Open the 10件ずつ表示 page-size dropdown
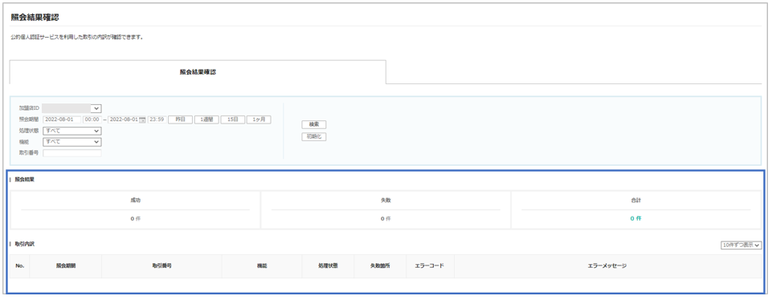This screenshot has width=772, height=300. coord(741,245)
